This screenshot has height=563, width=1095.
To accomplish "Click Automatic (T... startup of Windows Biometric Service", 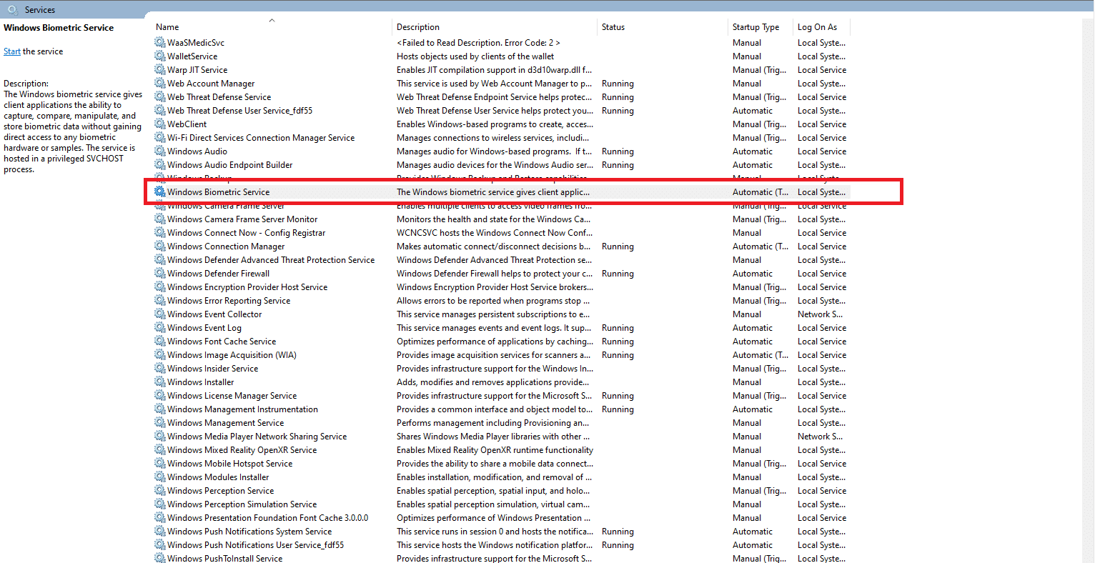I will click(760, 192).
